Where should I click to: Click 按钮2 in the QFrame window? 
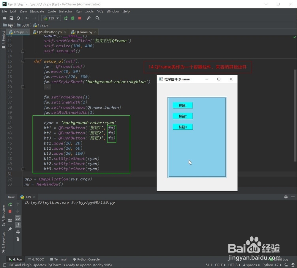pyautogui.click(x=183, y=116)
